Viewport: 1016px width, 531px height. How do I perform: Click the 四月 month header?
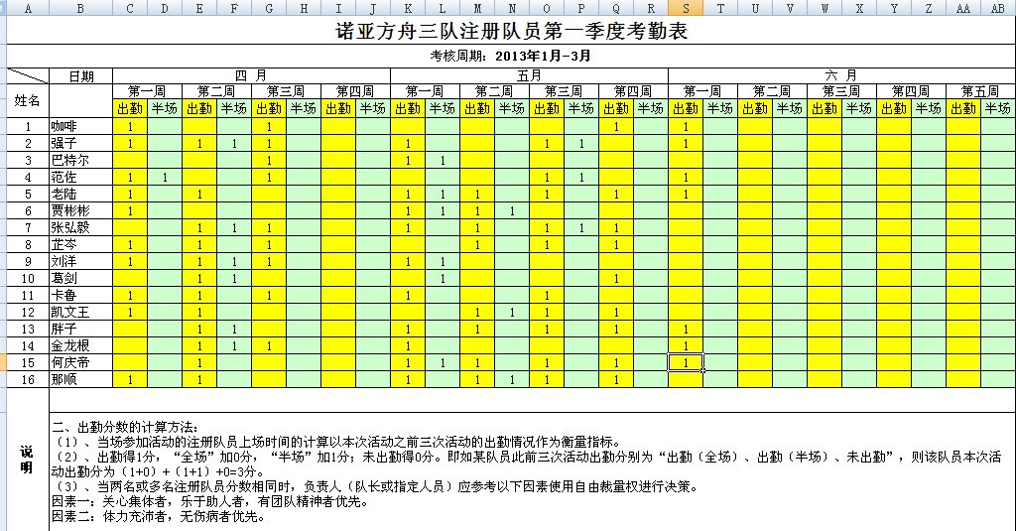click(251, 75)
